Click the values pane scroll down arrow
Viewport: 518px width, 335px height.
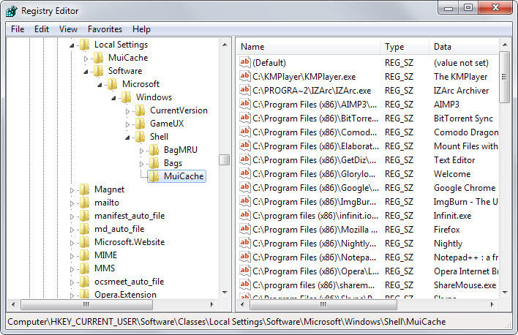(x=504, y=292)
